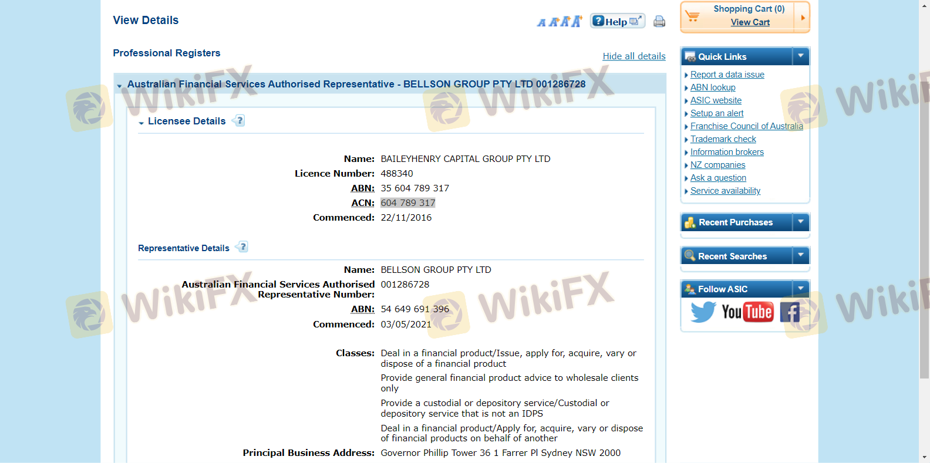Viewport: 930px width, 463px height.
Task: Click the Quick Links panel title
Action: coord(722,57)
